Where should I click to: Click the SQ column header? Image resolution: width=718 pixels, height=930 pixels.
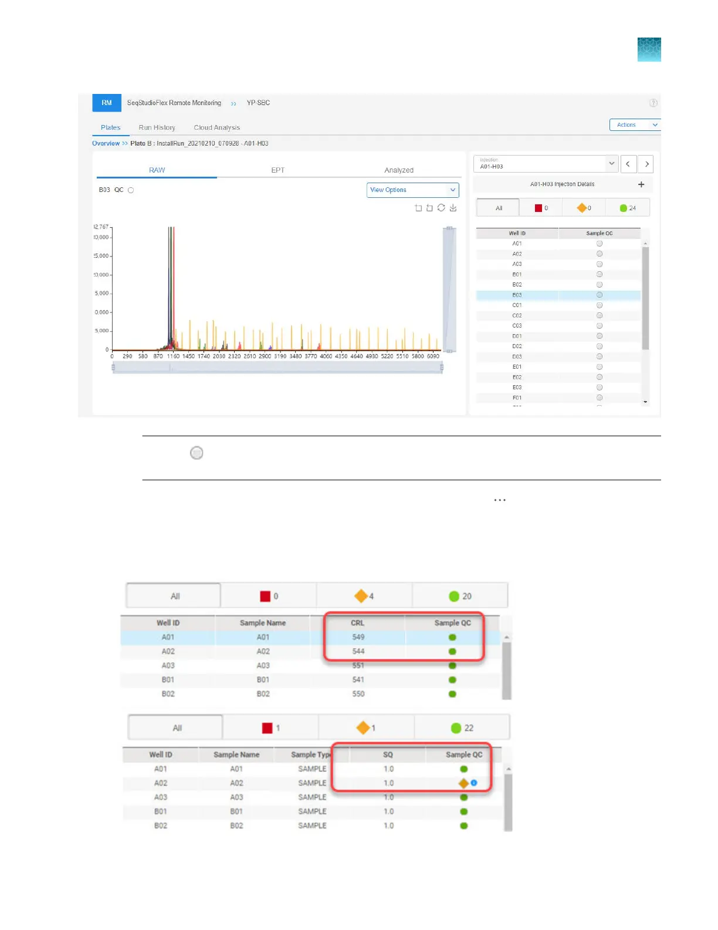click(x=388, y=754)
